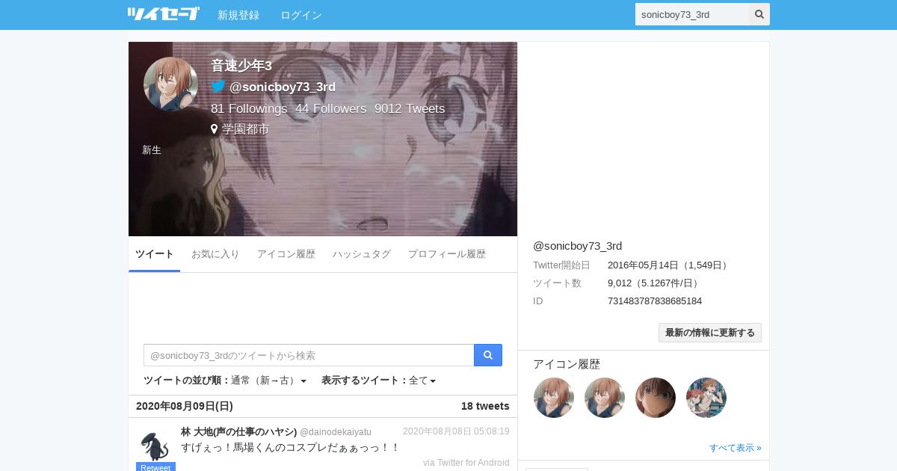Click the date header 2020年08月09日(日)
This screenshot has height=471, width=897.
coord(185,406)
